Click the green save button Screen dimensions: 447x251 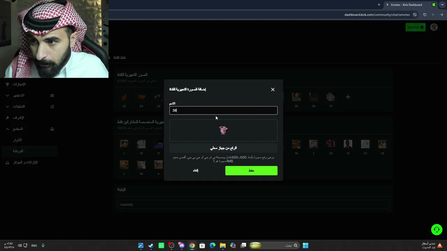(x=251, y=170)
